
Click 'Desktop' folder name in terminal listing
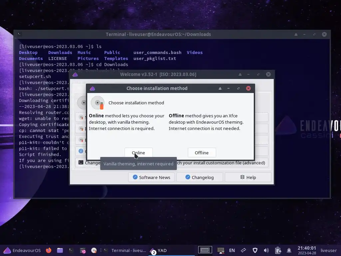point(28,52)
